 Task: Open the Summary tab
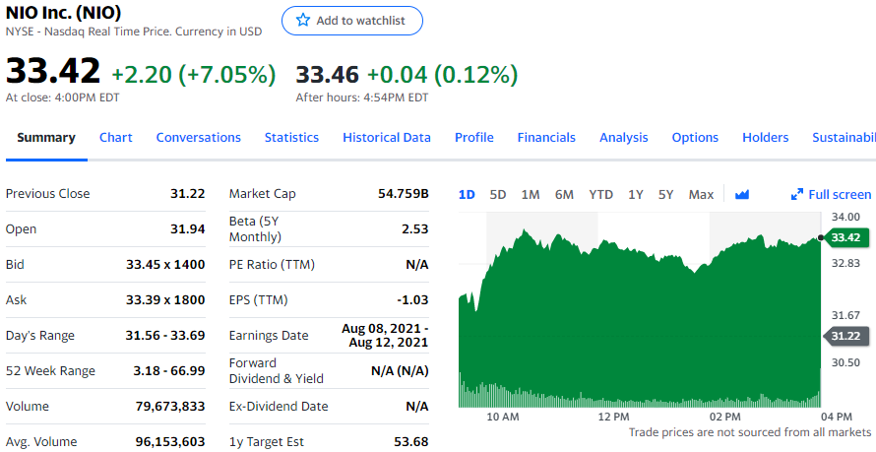point(46,138)
